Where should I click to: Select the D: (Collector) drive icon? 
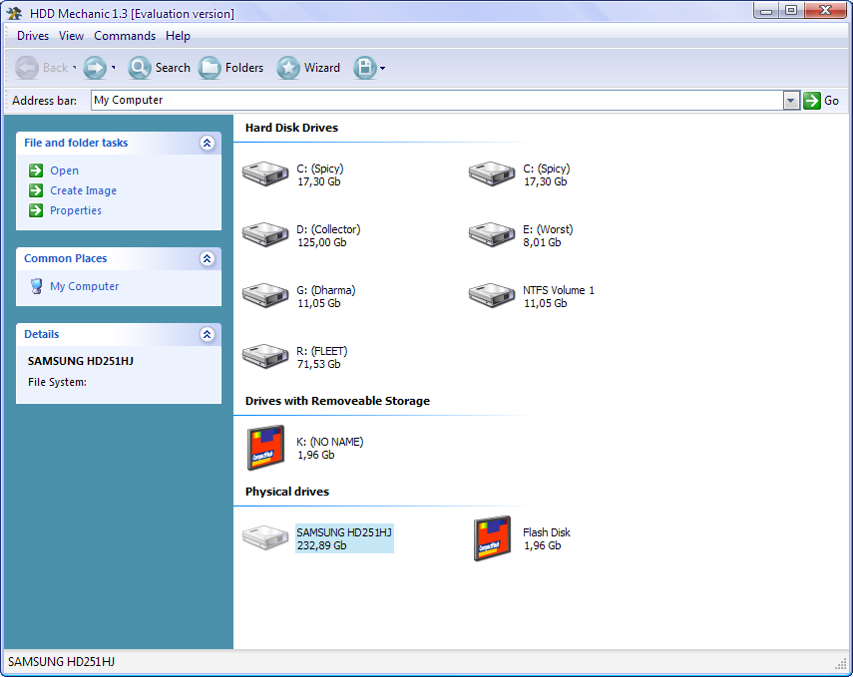[265, 235]
